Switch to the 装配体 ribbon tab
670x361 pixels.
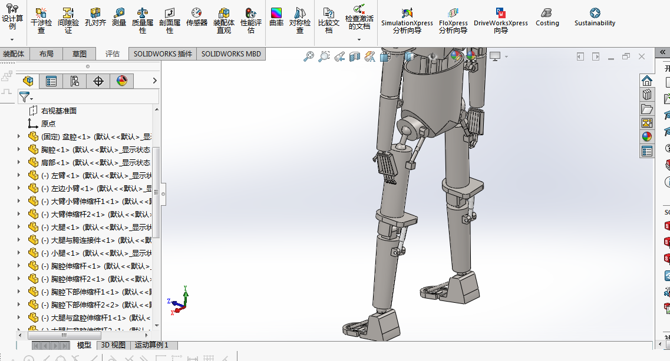[x=14, y=54]
